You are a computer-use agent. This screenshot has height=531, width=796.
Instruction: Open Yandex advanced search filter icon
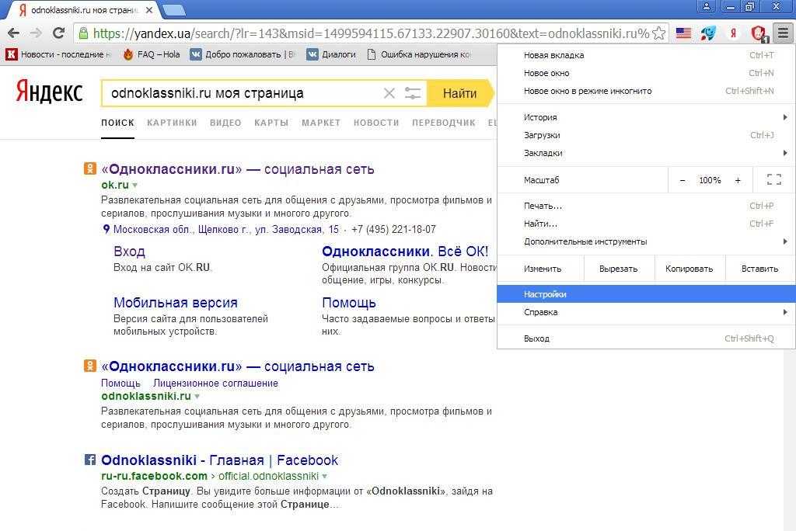[x=413, y=93]
